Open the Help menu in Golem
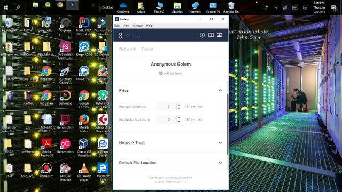The width and height of the screenshot is (342, 192). [x=150, y=26]
